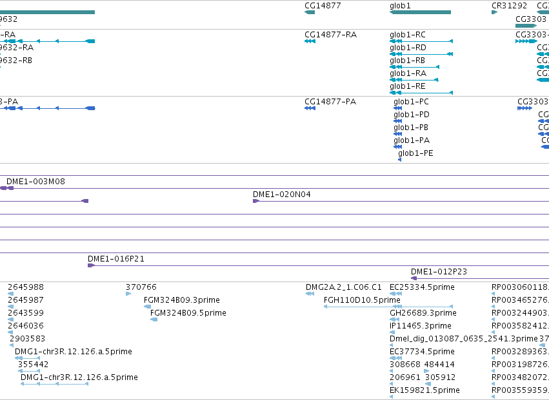Click the CG14877-PA protein label
The width and height of the screenshot is (549, 400).
(330, 102)
